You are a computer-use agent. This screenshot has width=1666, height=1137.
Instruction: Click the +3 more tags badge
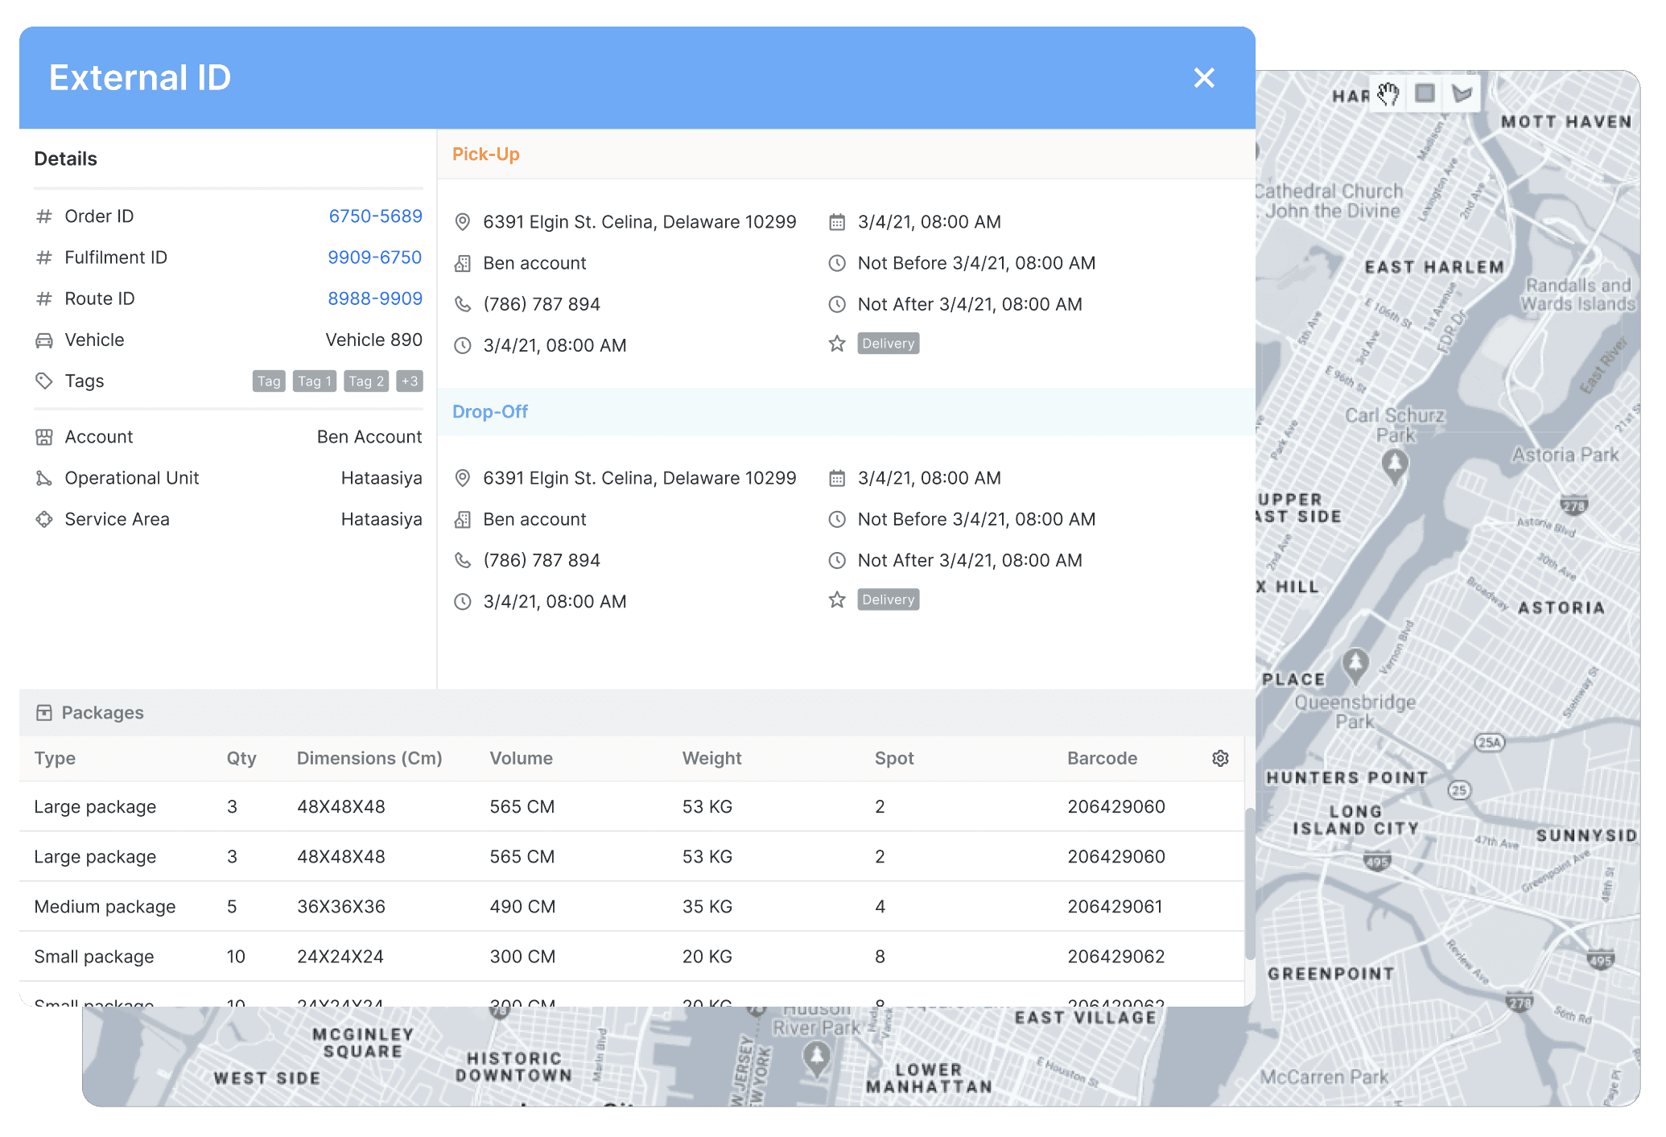pyautogui.click(x=410, y=381)
